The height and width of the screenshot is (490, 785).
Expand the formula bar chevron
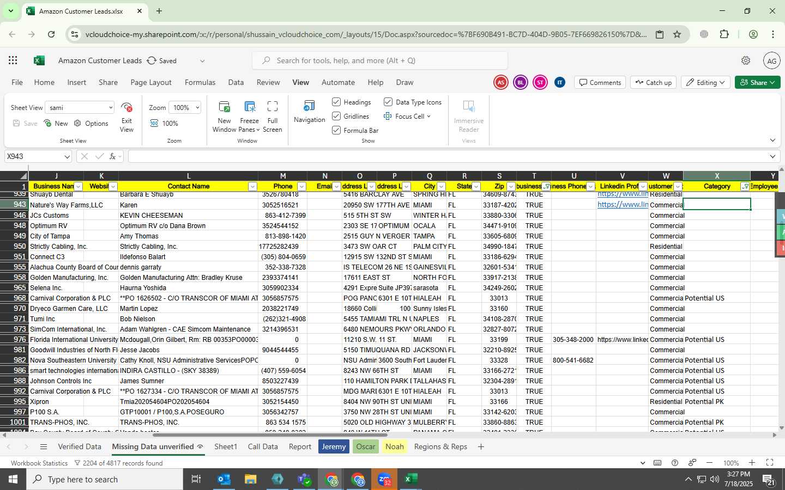(x=772, y=156)
